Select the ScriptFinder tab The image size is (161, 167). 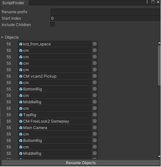tap(13, 3)
